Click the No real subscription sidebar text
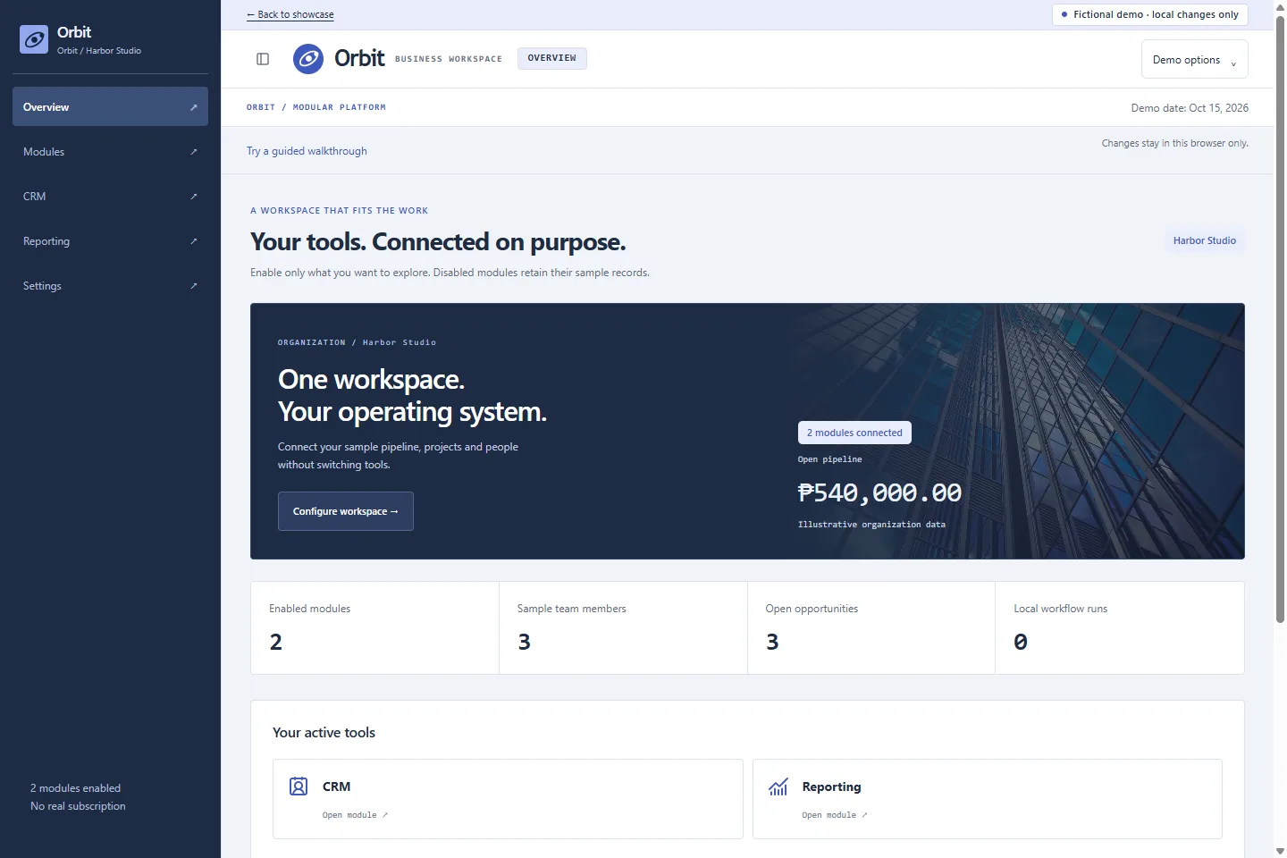The width and height of the screenshot is (1287, 858). 78,806
